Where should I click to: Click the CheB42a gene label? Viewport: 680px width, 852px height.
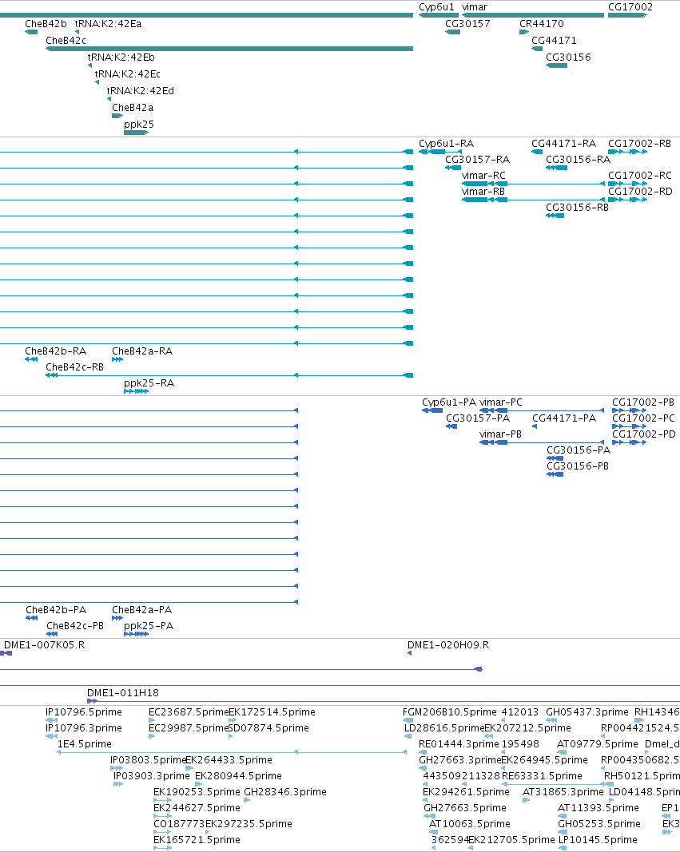(133, 108)
